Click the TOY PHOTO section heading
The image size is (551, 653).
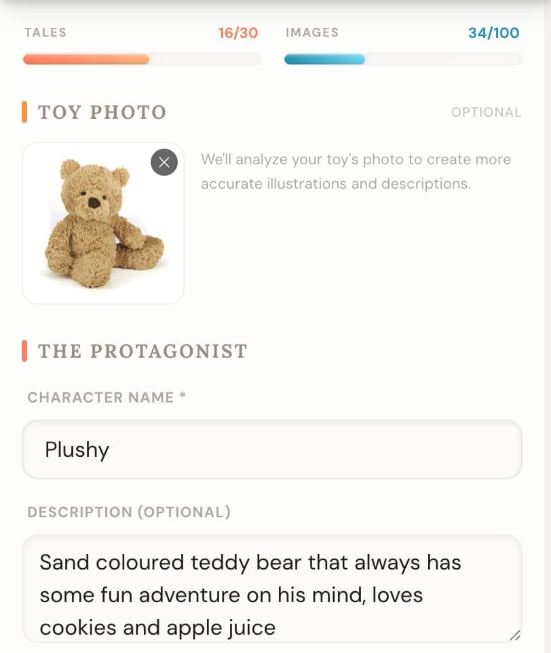(x=102, y=112)
